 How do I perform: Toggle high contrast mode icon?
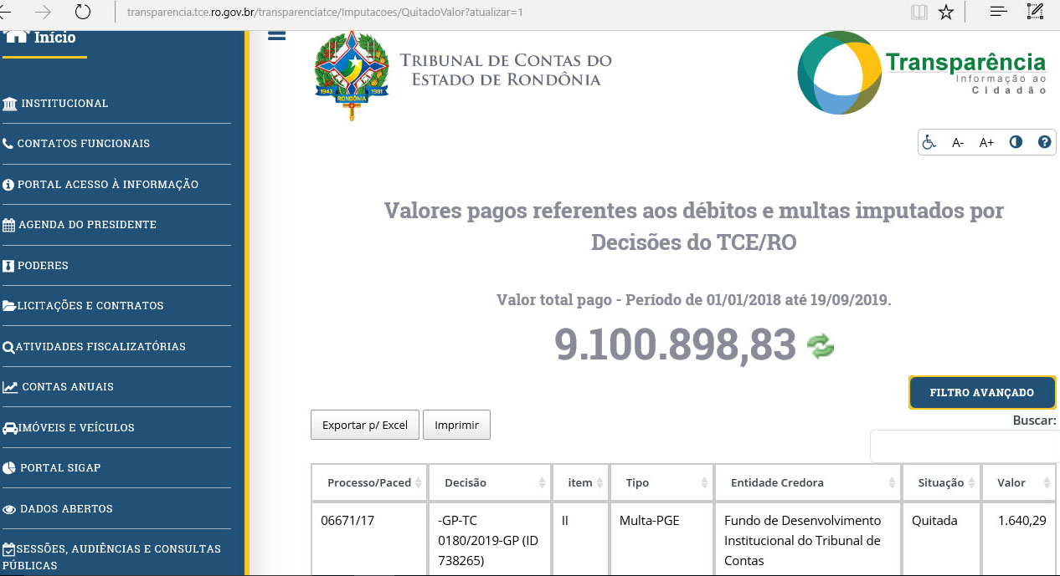point(1016,142)
